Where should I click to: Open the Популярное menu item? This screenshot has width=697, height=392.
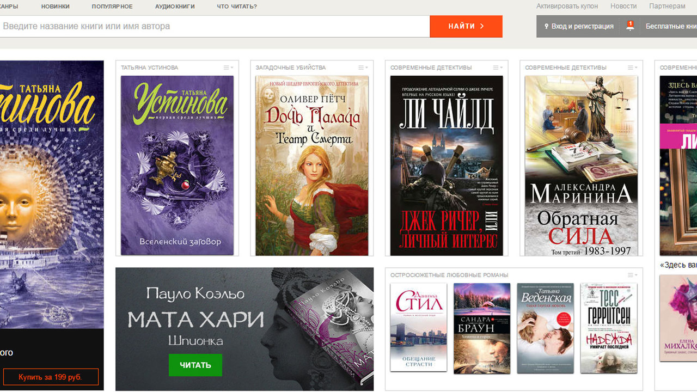112,7
